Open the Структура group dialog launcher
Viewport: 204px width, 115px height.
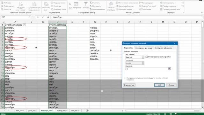[x=184, y=13]
